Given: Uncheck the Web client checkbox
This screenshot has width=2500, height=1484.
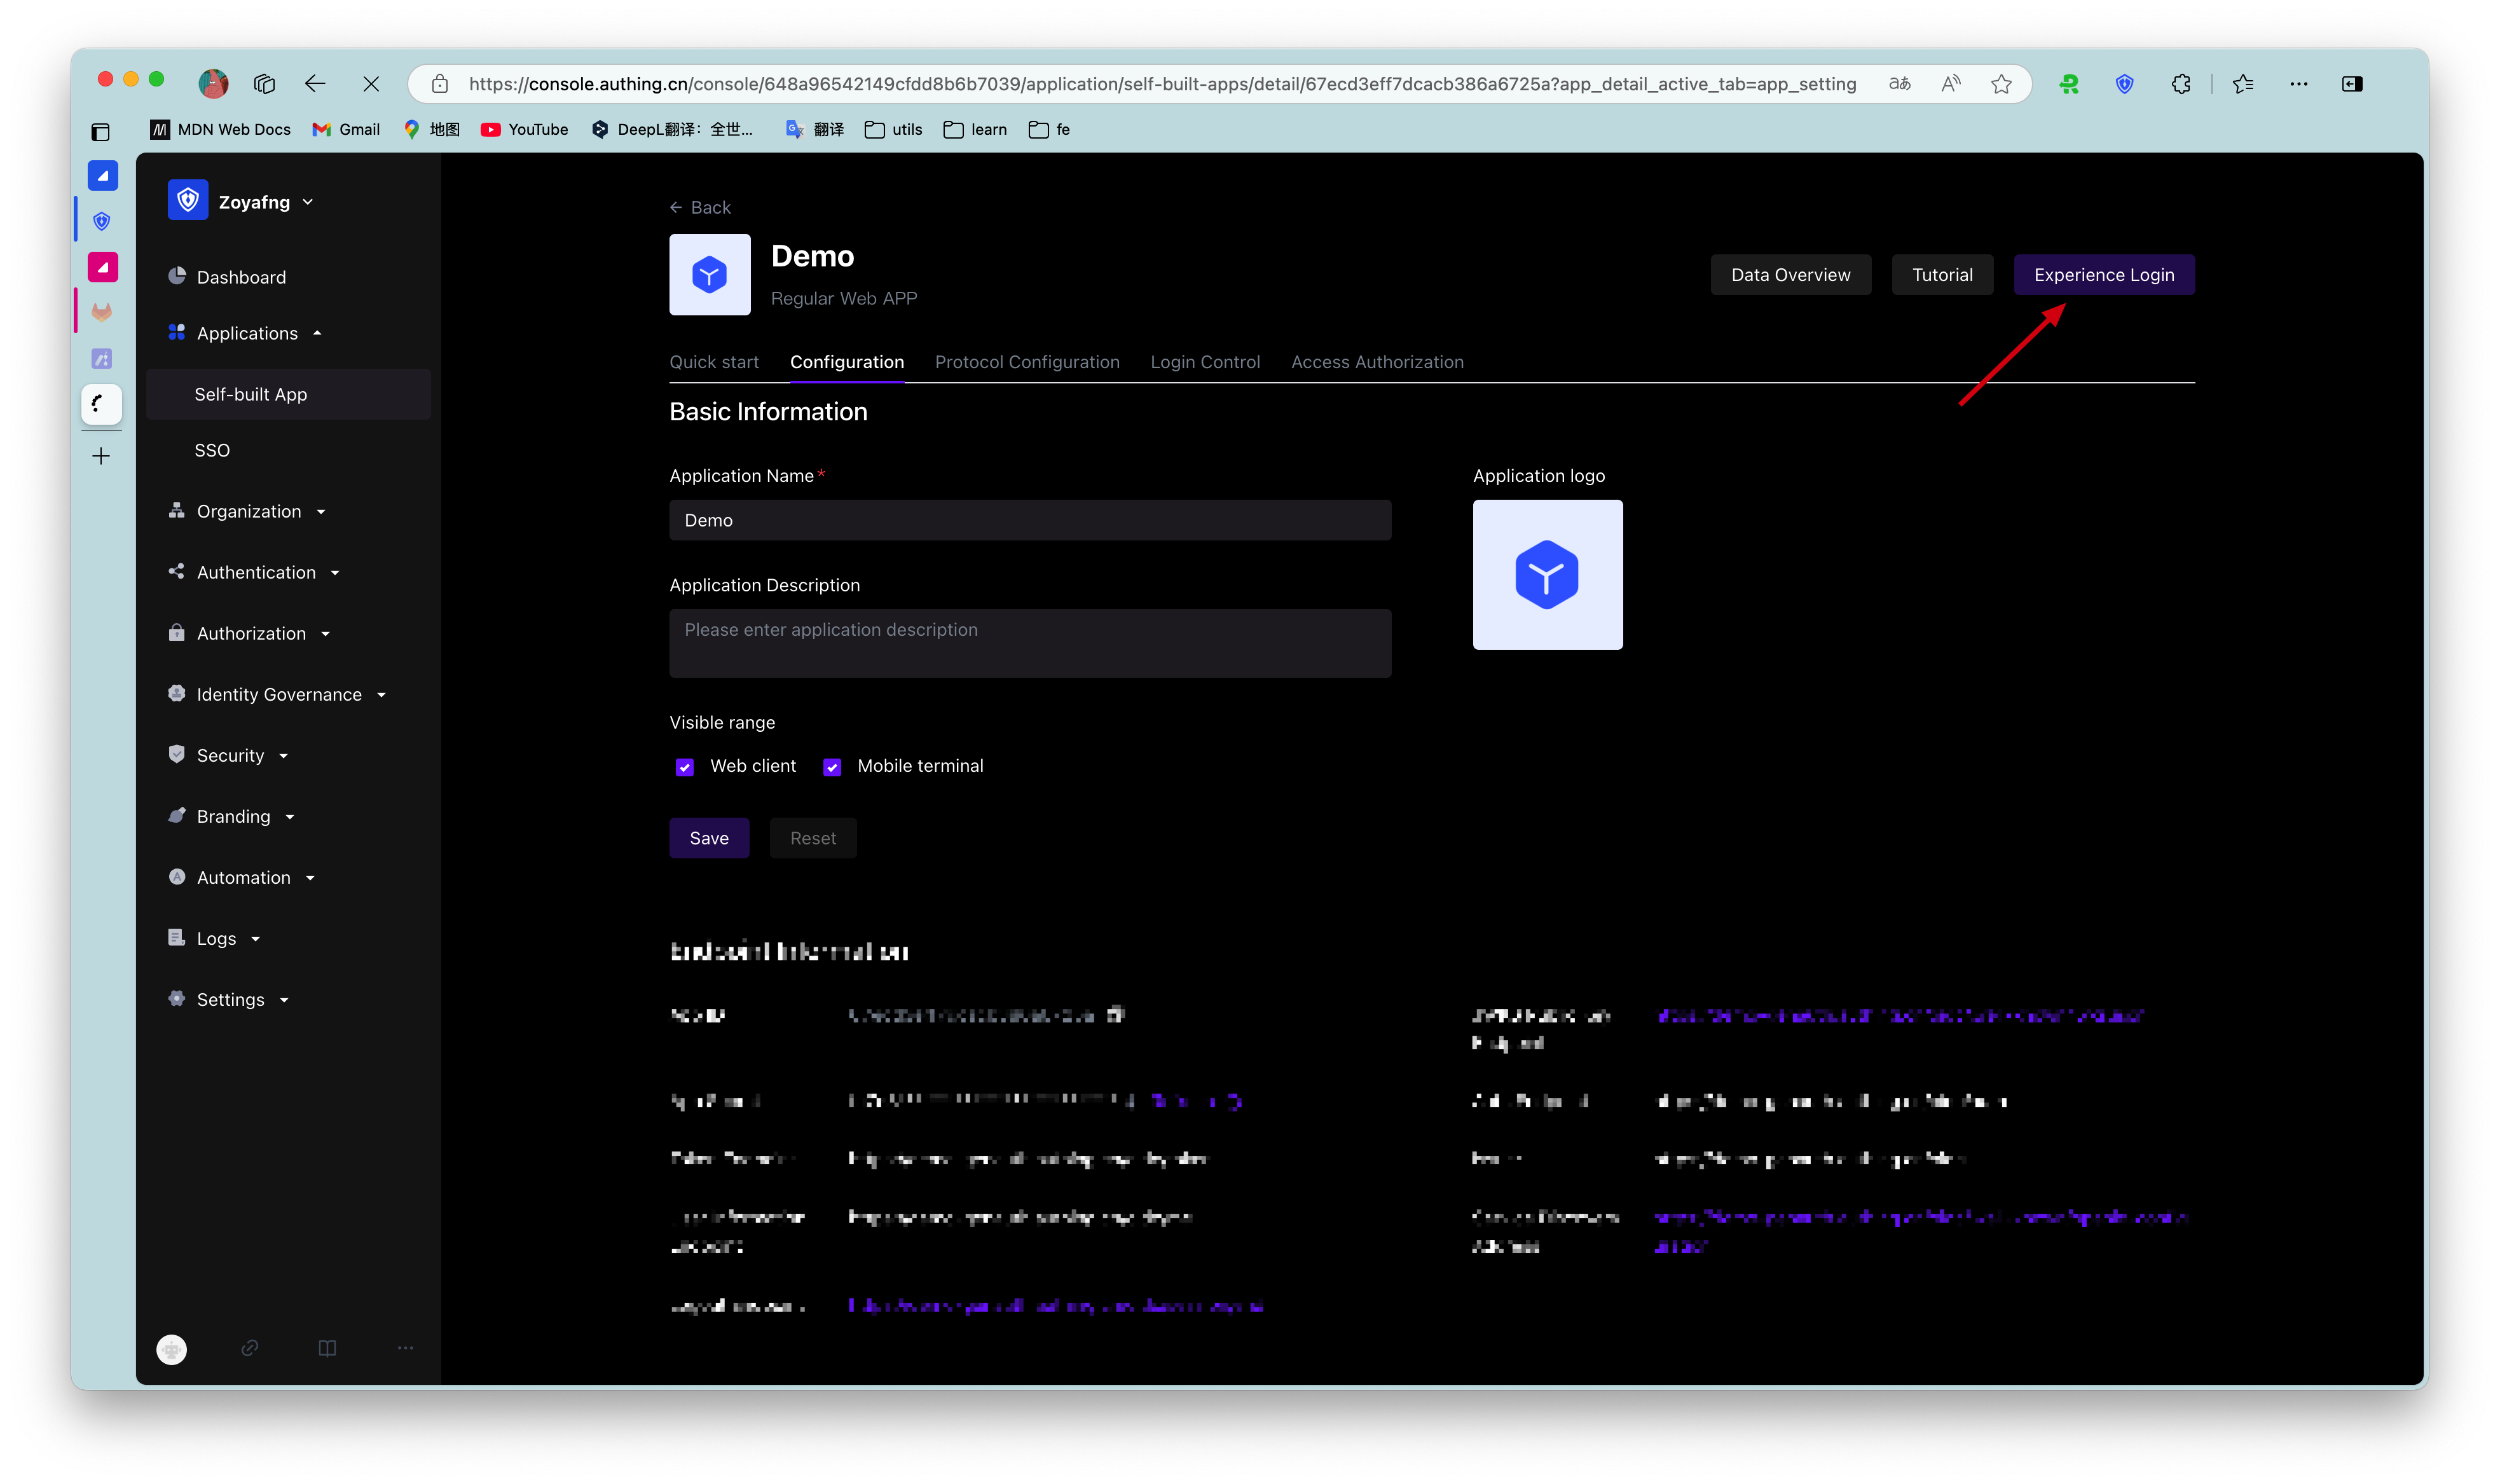Looking at the screenshot, I should point(685,767).
